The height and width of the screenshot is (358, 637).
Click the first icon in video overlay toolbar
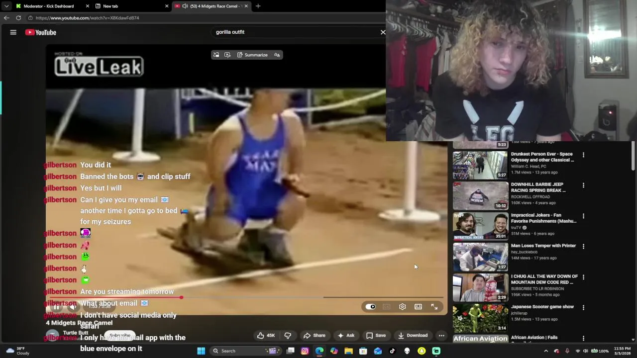(216, 55)
